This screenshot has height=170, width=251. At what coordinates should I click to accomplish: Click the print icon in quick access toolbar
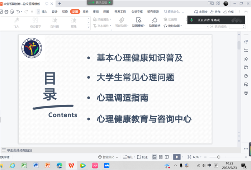[6, 12]
